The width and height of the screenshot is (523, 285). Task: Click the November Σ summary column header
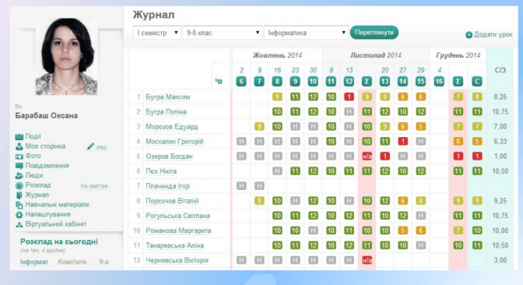(367, 81)
